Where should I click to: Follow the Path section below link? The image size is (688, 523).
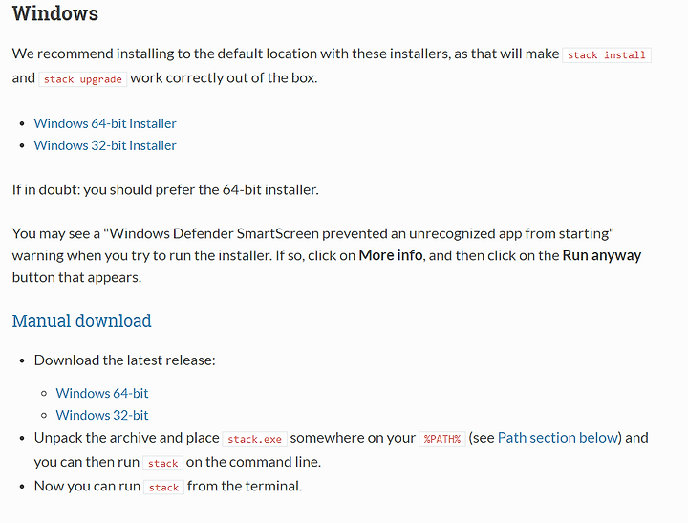(x=558, y=438)
